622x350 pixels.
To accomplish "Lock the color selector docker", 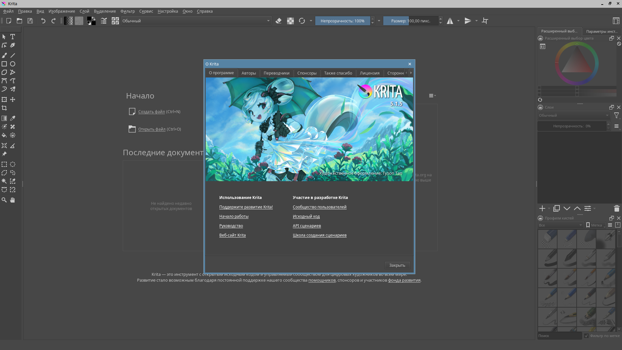I will [x=540, y=38].
